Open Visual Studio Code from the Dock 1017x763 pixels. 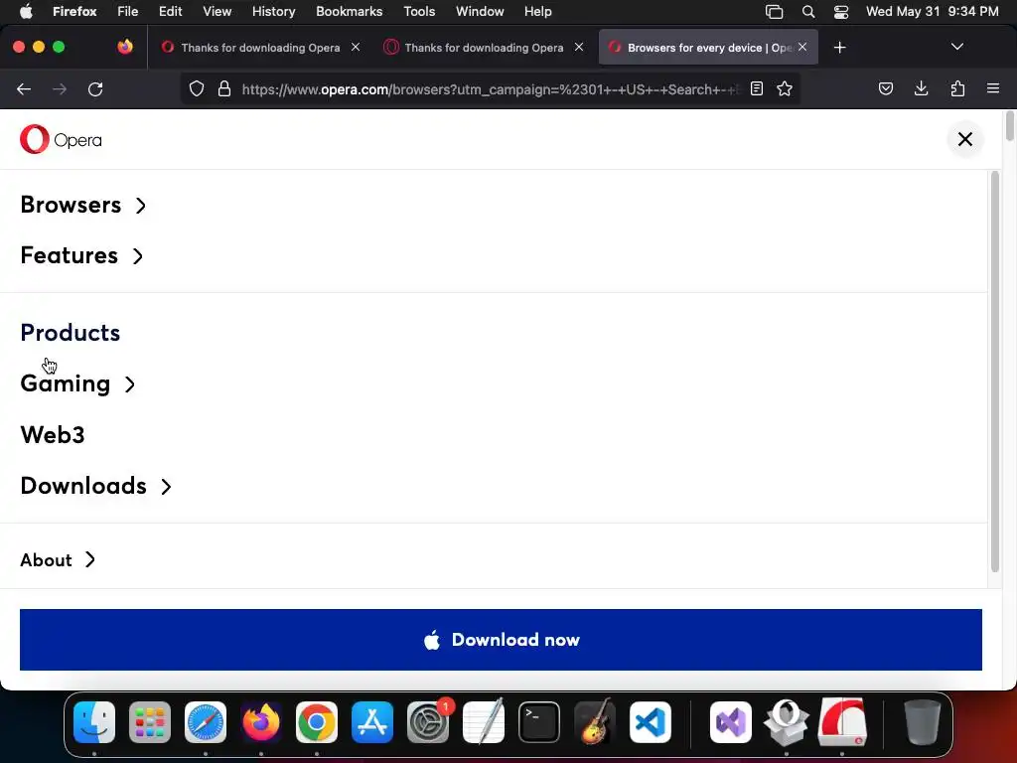650,722
